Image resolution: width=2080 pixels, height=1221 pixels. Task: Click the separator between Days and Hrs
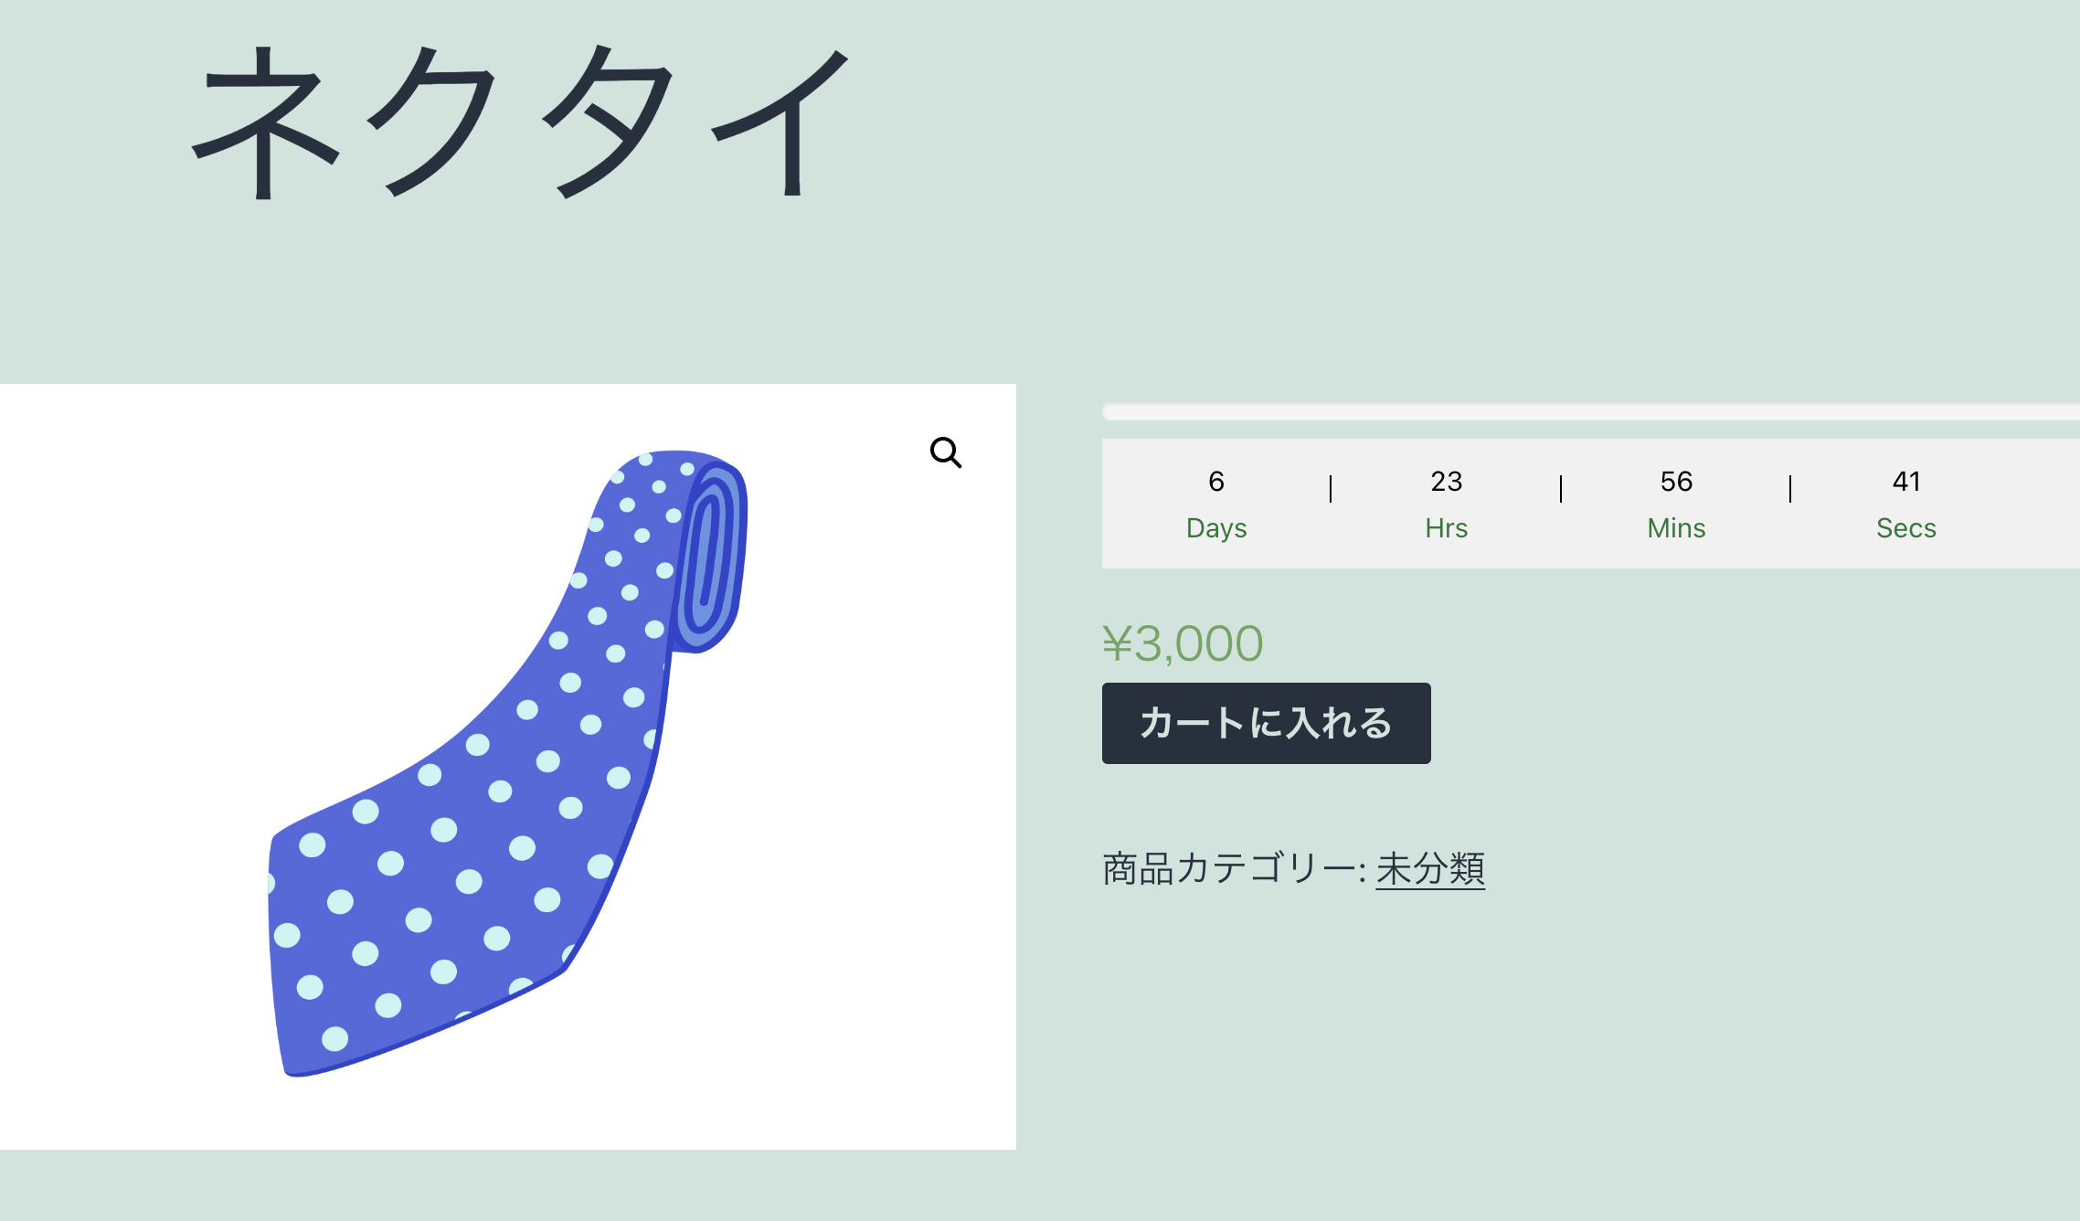[x=1331, y=488]
